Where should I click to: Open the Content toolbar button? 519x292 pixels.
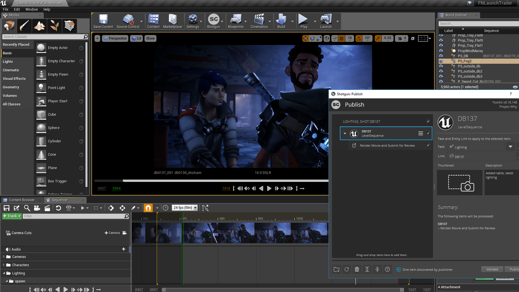pyautogui.click(x=153, y=21)
